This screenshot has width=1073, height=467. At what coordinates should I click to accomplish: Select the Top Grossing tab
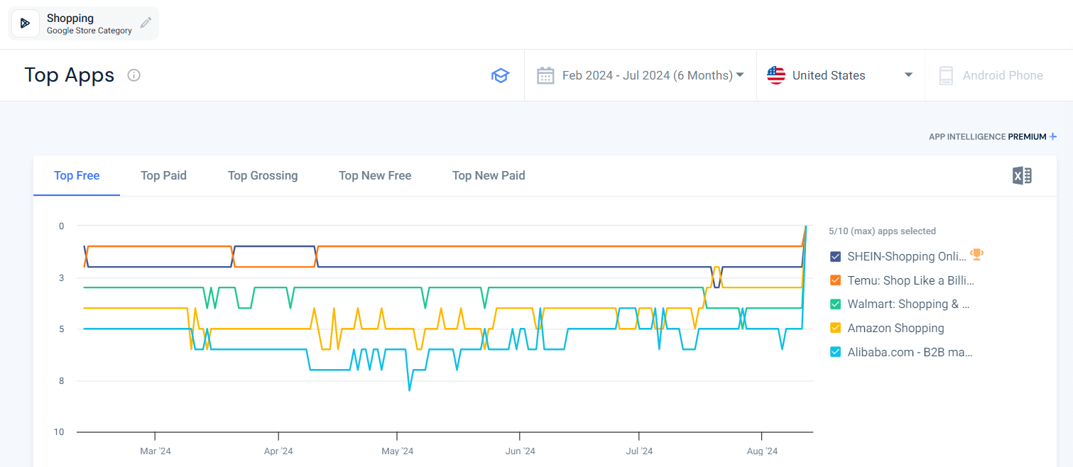263,175
